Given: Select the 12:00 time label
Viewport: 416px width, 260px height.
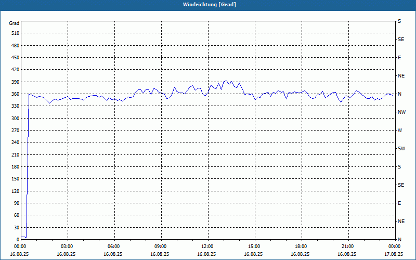Looking at the screenshot, I should [x=207, y=246].
